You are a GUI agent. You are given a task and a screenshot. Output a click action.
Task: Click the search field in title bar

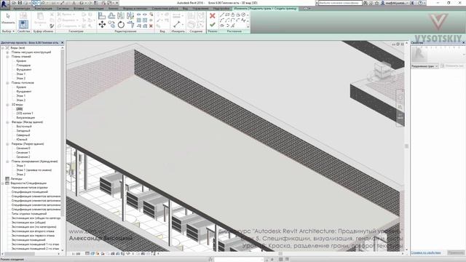point(340,3)
